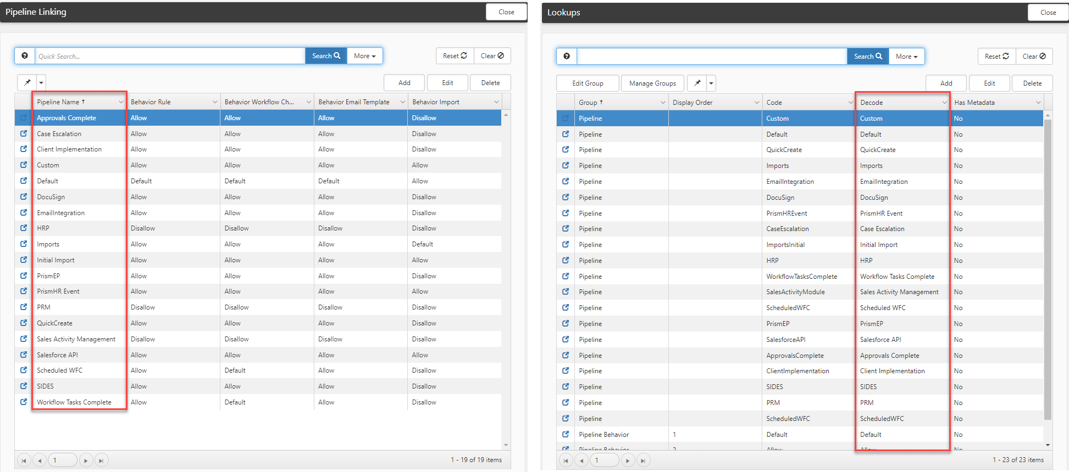The image size is (1069, 472).
Task: Jump to last page in Lookups pager
Action: 643,460
